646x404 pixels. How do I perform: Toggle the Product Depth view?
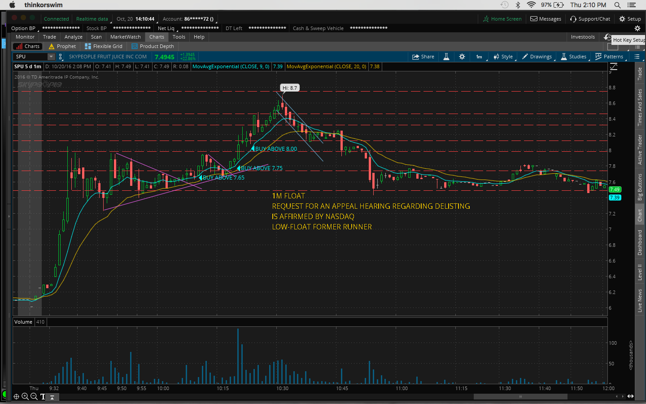pyautogui.click(x=153, y=46)
